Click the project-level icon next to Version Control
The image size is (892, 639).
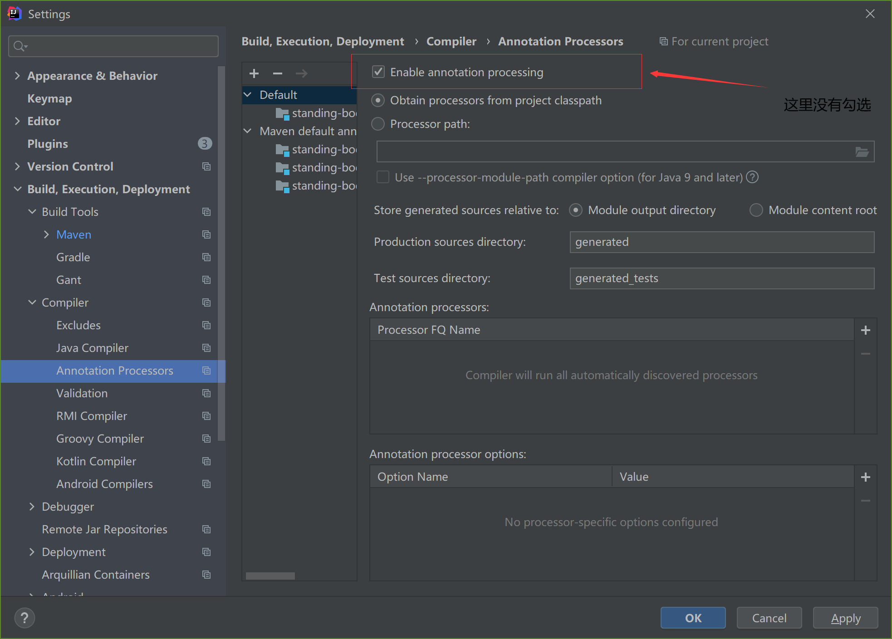click(x=206, y=166)
